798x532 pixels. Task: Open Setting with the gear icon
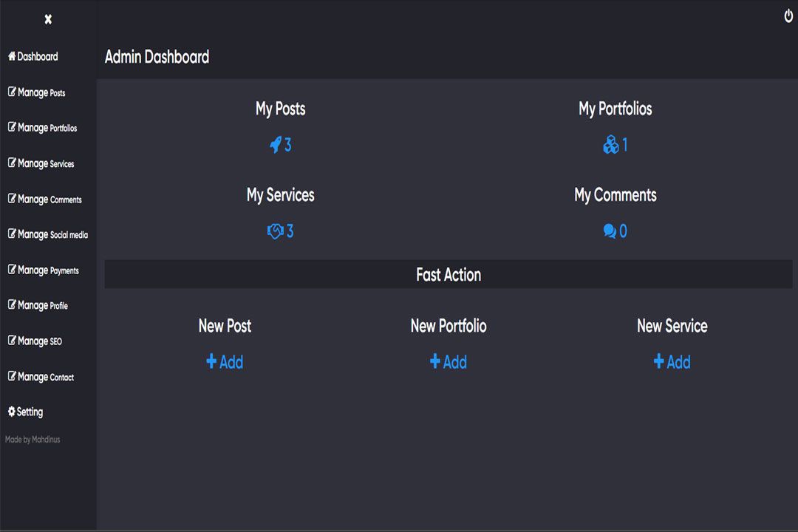click(26, 412)
